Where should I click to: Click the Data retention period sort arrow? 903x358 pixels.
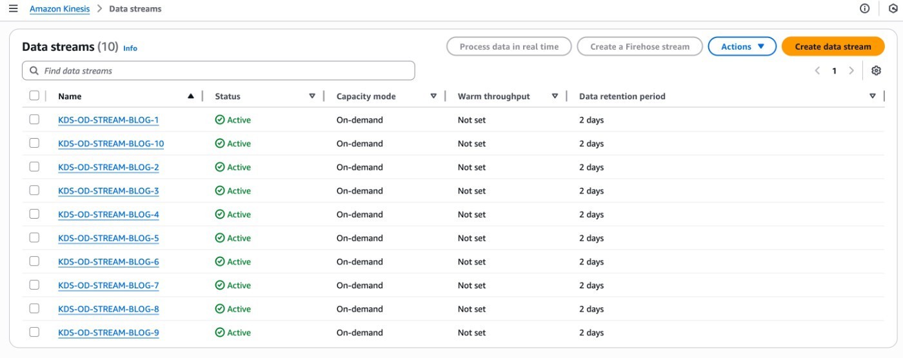tap(872, 96)
